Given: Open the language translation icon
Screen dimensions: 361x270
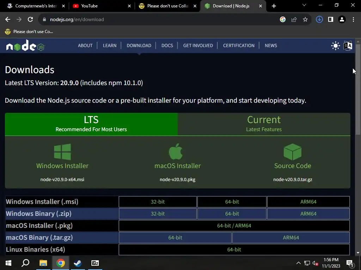Looking at the screenshot, I should pyautogui.click(x=348, y=45).
